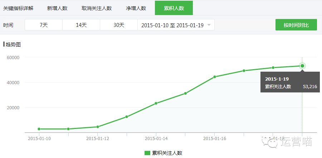Click the highlighted 2015-1-19 data point
Viewport: 322px width, 158px height.
point(302,66)
